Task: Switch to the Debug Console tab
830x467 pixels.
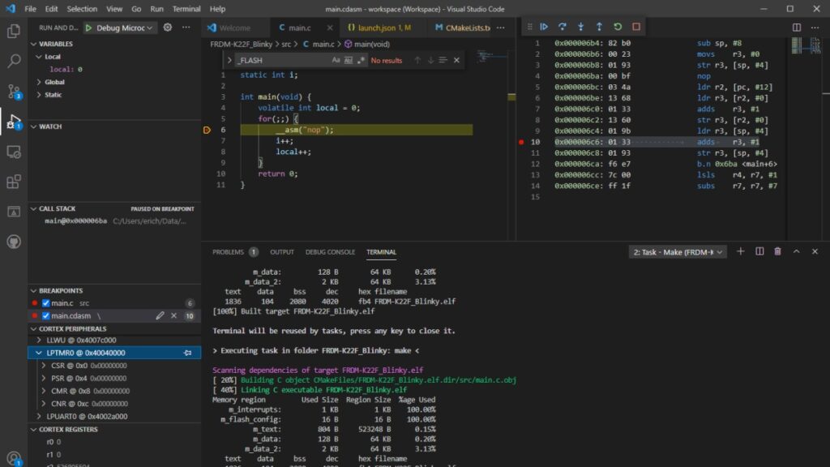Action: click(330, 252)
